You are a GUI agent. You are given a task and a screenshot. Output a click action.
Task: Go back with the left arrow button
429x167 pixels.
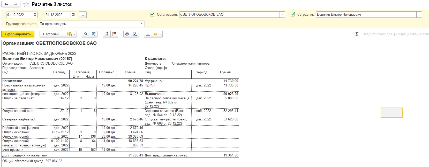(6, 4)
